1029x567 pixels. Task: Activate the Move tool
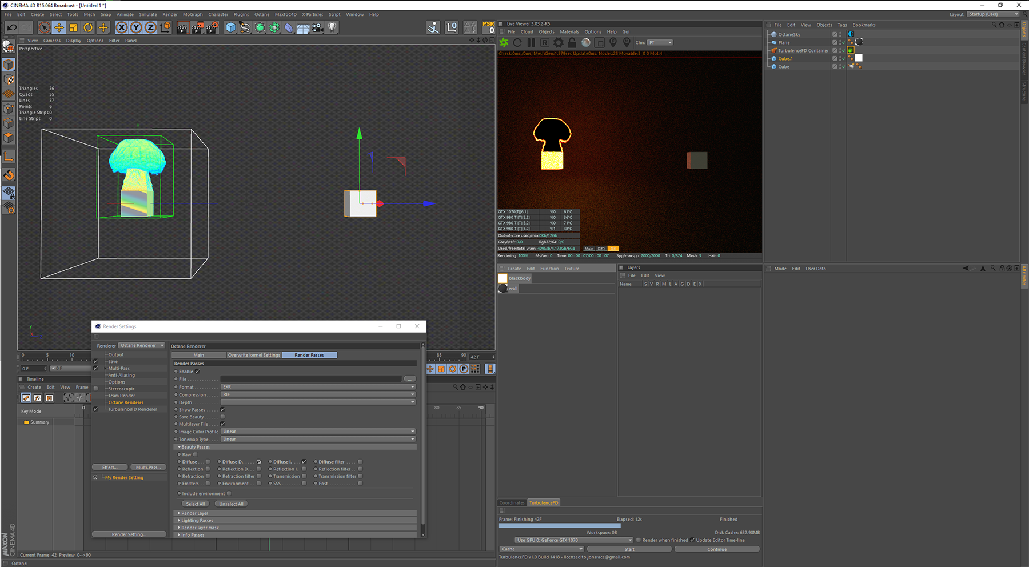point(59,27)
